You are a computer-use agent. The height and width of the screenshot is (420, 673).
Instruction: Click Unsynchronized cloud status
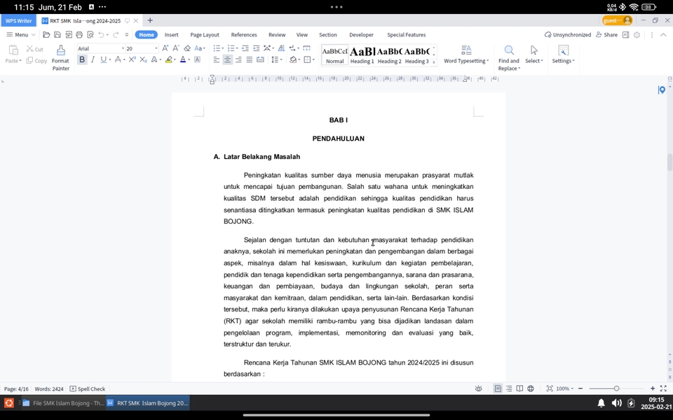567,35
